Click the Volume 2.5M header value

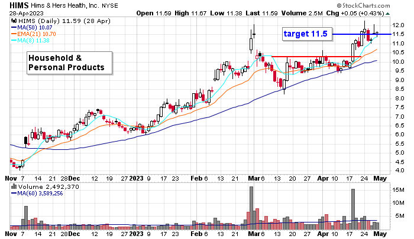(x=302, y=13)
